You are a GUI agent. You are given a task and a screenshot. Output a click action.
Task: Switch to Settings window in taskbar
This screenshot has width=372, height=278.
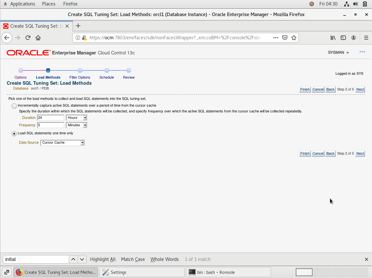(x=142, y=272)
